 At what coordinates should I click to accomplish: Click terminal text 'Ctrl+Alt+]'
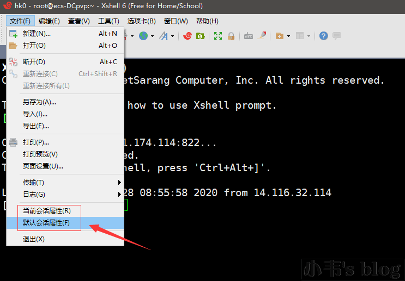point(229,168)
